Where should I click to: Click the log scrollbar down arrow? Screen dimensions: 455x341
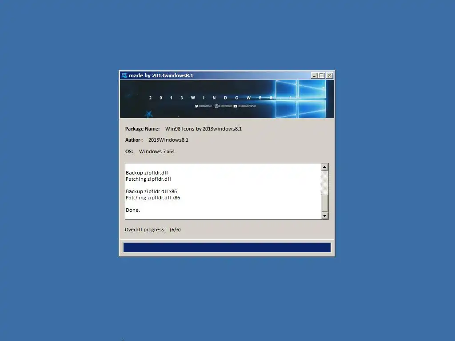[324, 215]
